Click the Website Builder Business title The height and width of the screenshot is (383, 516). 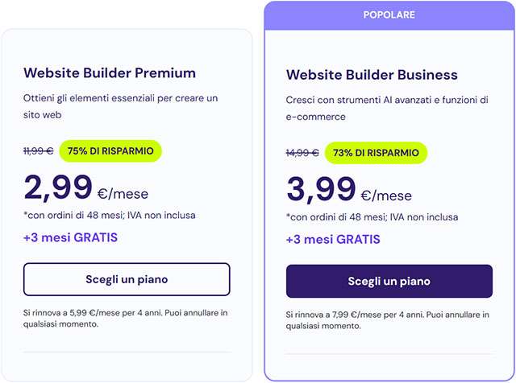pyautogui.click(x=372, y=75)
